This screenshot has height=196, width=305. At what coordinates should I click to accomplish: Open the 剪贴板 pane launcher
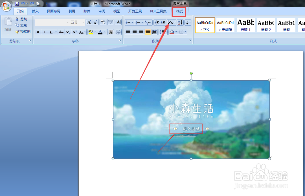[30, 40]
